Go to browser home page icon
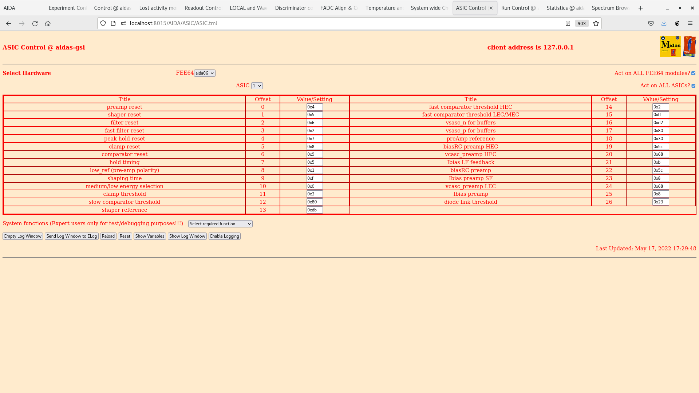Viewport: 699px width, 393px height. click(48, 23)
